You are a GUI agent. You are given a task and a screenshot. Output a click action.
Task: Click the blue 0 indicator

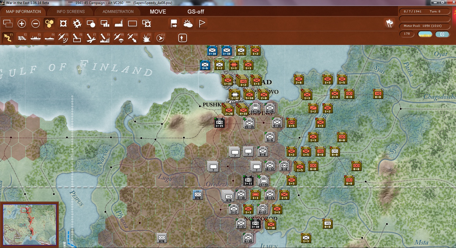(442, 34)
